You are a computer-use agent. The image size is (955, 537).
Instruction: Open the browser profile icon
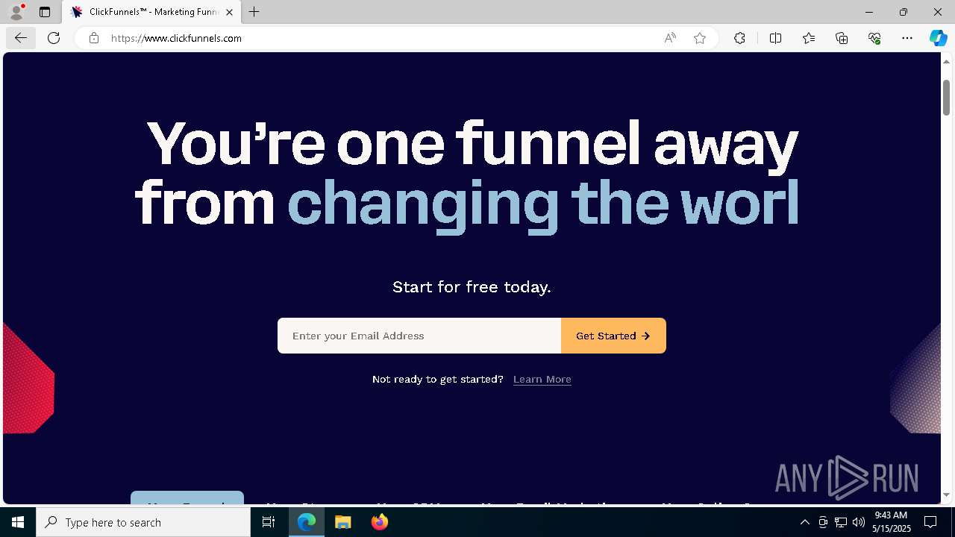16,12
